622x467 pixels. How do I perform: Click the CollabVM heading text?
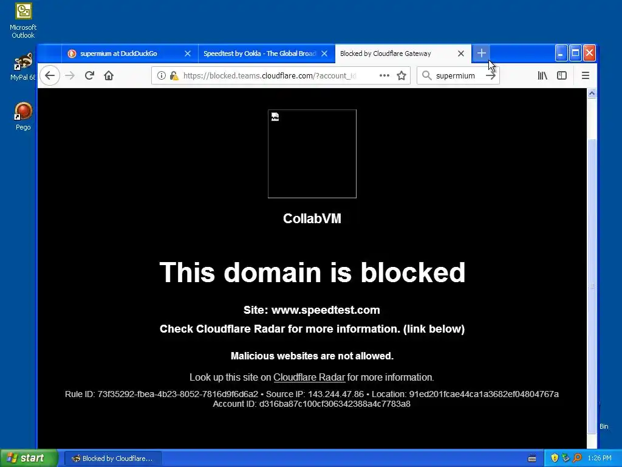(x=312, y=218)
